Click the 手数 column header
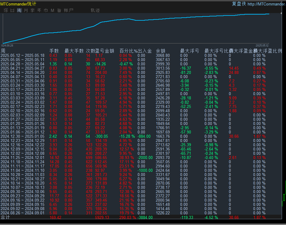 54,51
